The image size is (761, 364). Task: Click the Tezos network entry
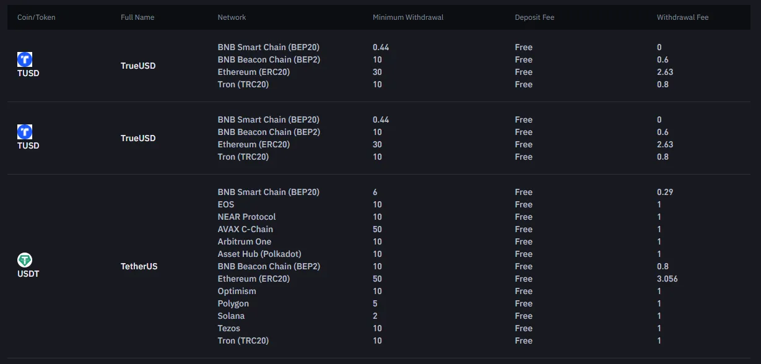228,328
